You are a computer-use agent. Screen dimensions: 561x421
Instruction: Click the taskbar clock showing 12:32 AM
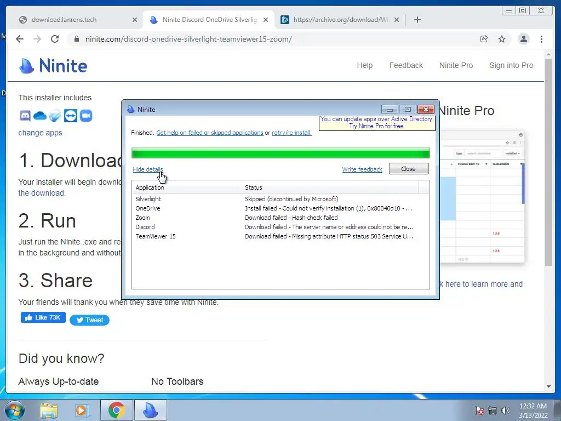533,411
